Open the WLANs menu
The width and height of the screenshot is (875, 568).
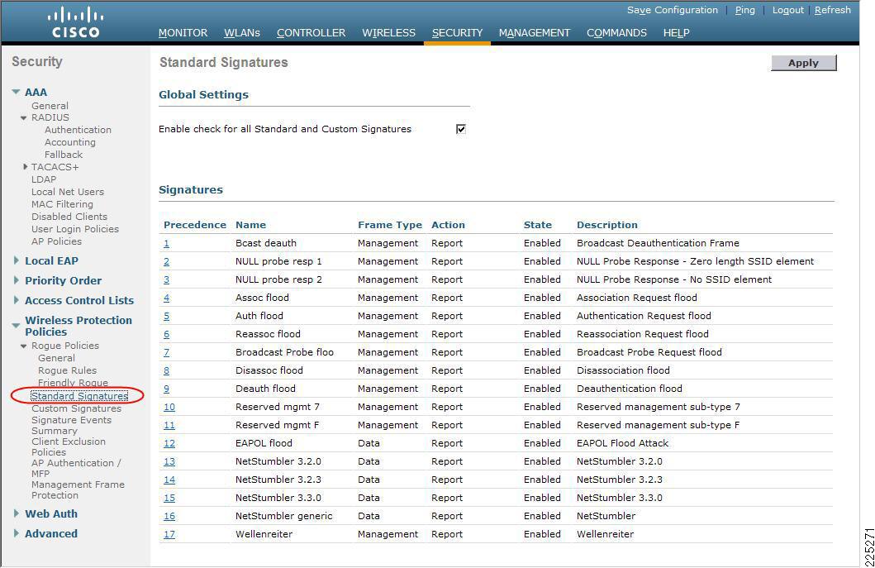pos(242,33)
